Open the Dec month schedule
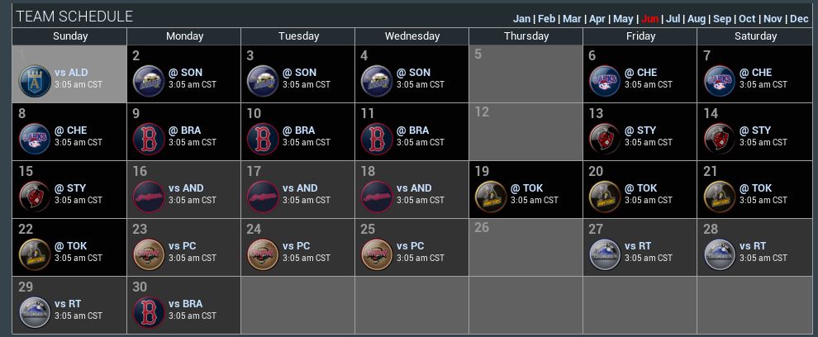The height and width of the screenshot is (337, 818). 799,19
